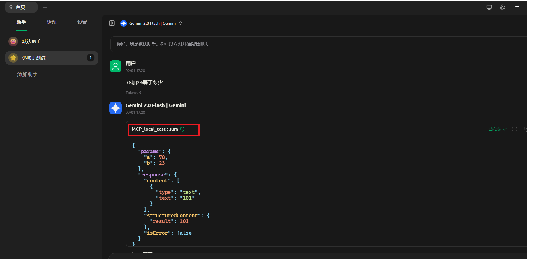Open the 首页 home tab
The height and width of the screenshot is (259, 557).
coord(21,7)
